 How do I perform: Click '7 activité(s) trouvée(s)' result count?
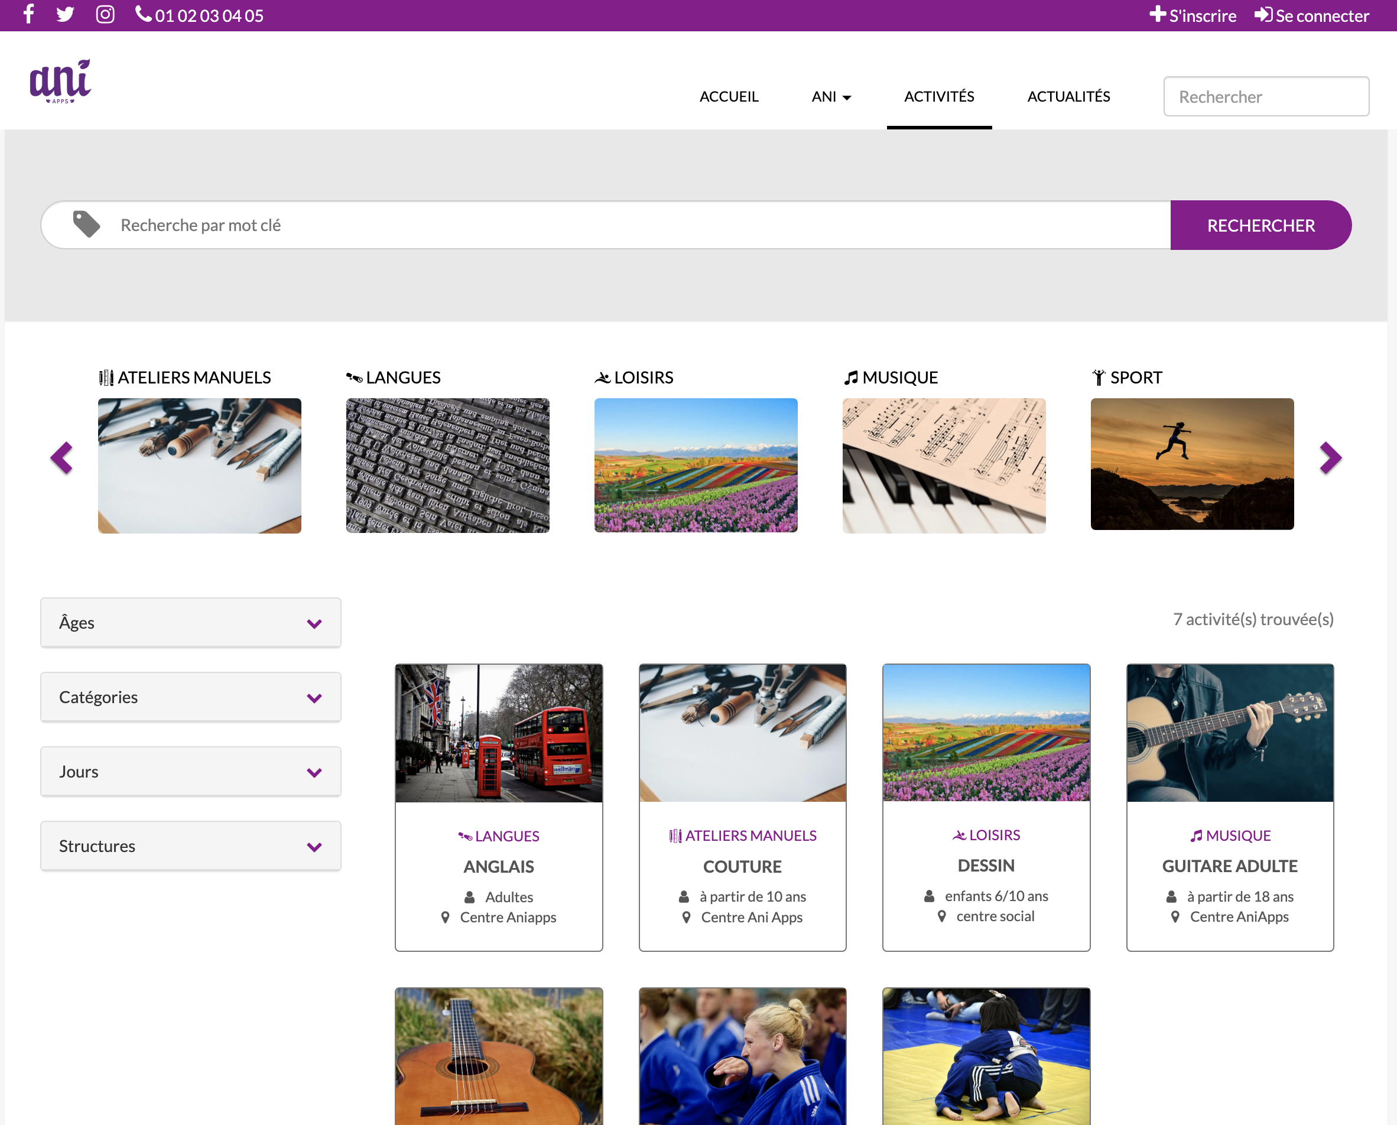[1253, 620]
